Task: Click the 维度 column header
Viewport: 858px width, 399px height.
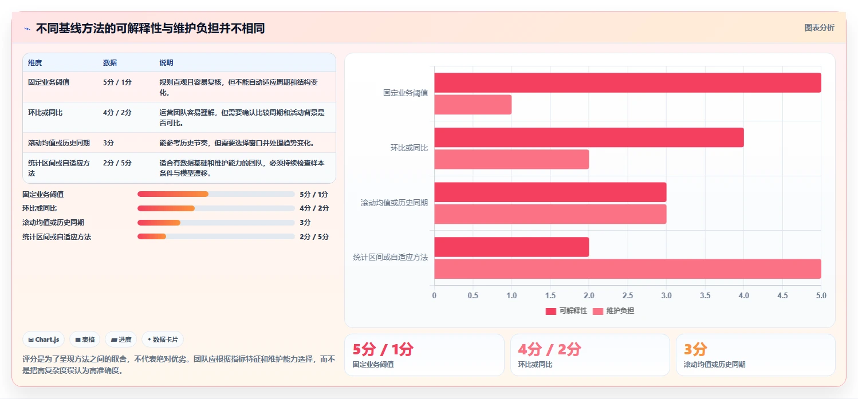Action: 35,63
